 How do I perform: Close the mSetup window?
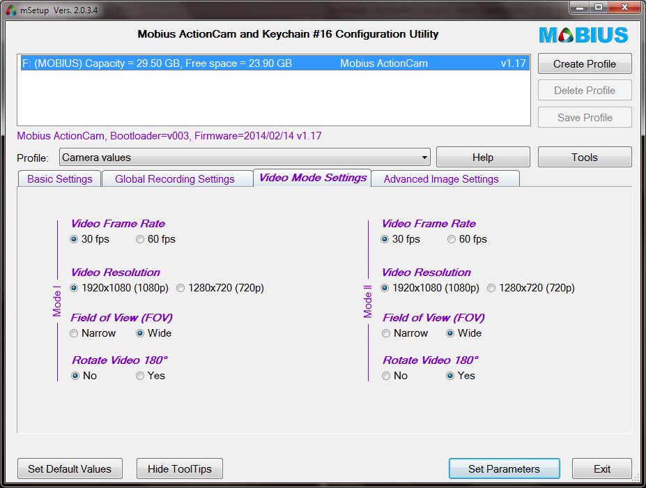pos(624,7)
